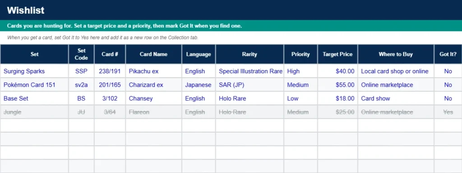Viewport: 462px width, 173px height.
Task: Select the Chansey card name
Action: click(153, 98)
